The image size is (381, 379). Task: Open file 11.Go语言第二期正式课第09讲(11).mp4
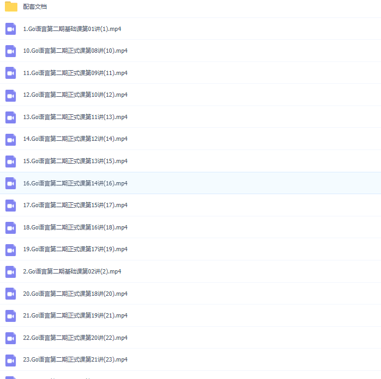click(x=75, y=73)
